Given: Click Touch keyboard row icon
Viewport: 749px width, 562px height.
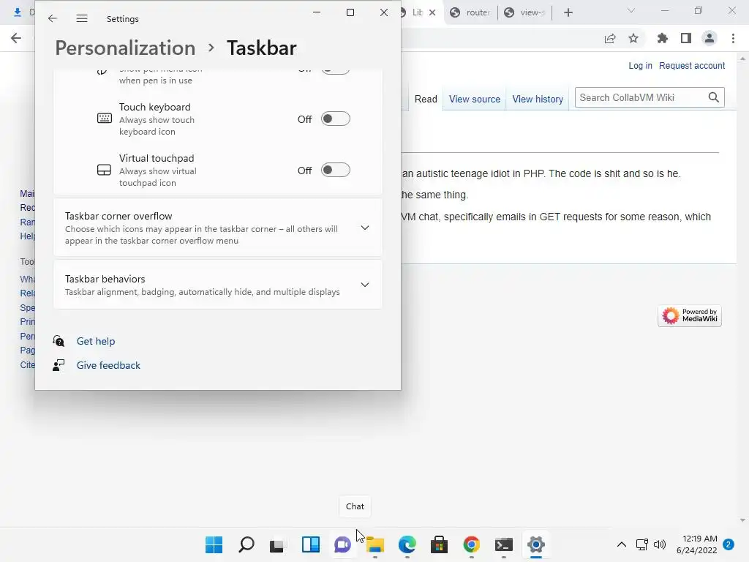Looking at the screenshot, I should tap(104, 119).
